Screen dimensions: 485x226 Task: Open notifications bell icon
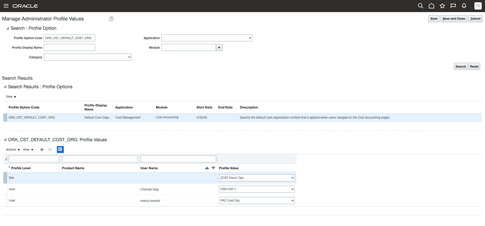(x=464, y=6)
